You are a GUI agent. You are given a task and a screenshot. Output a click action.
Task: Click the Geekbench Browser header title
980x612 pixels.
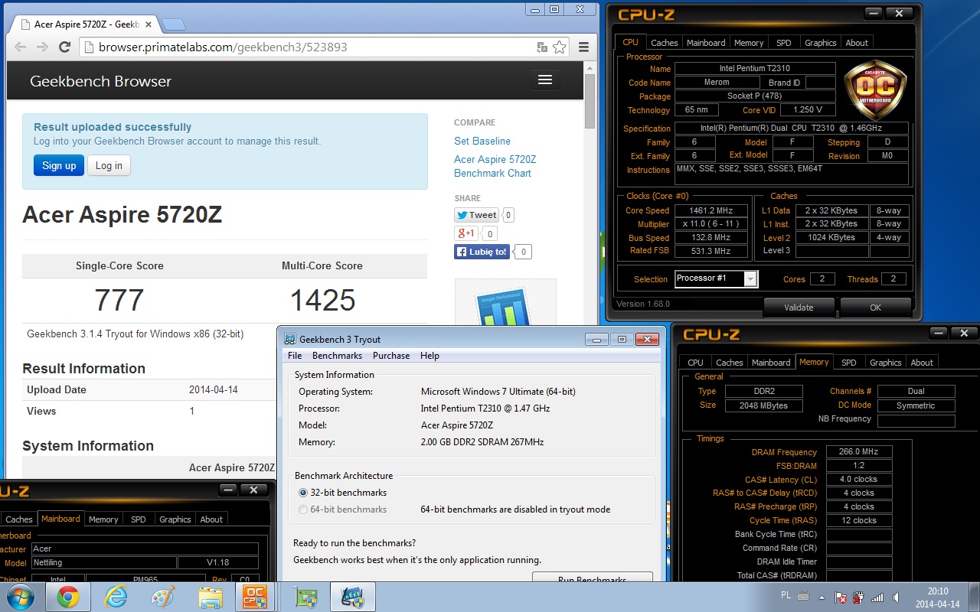click(100, 81)
